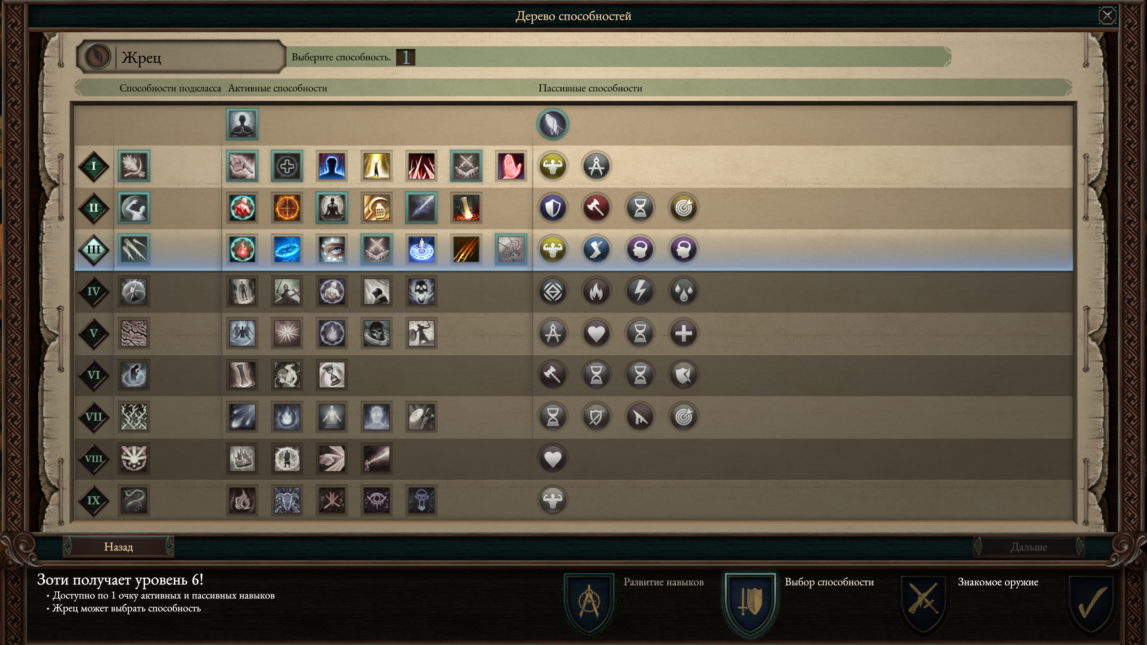Select the red hand ability in row I
This screenshot has width=1147, height=645.
point(511,166)
